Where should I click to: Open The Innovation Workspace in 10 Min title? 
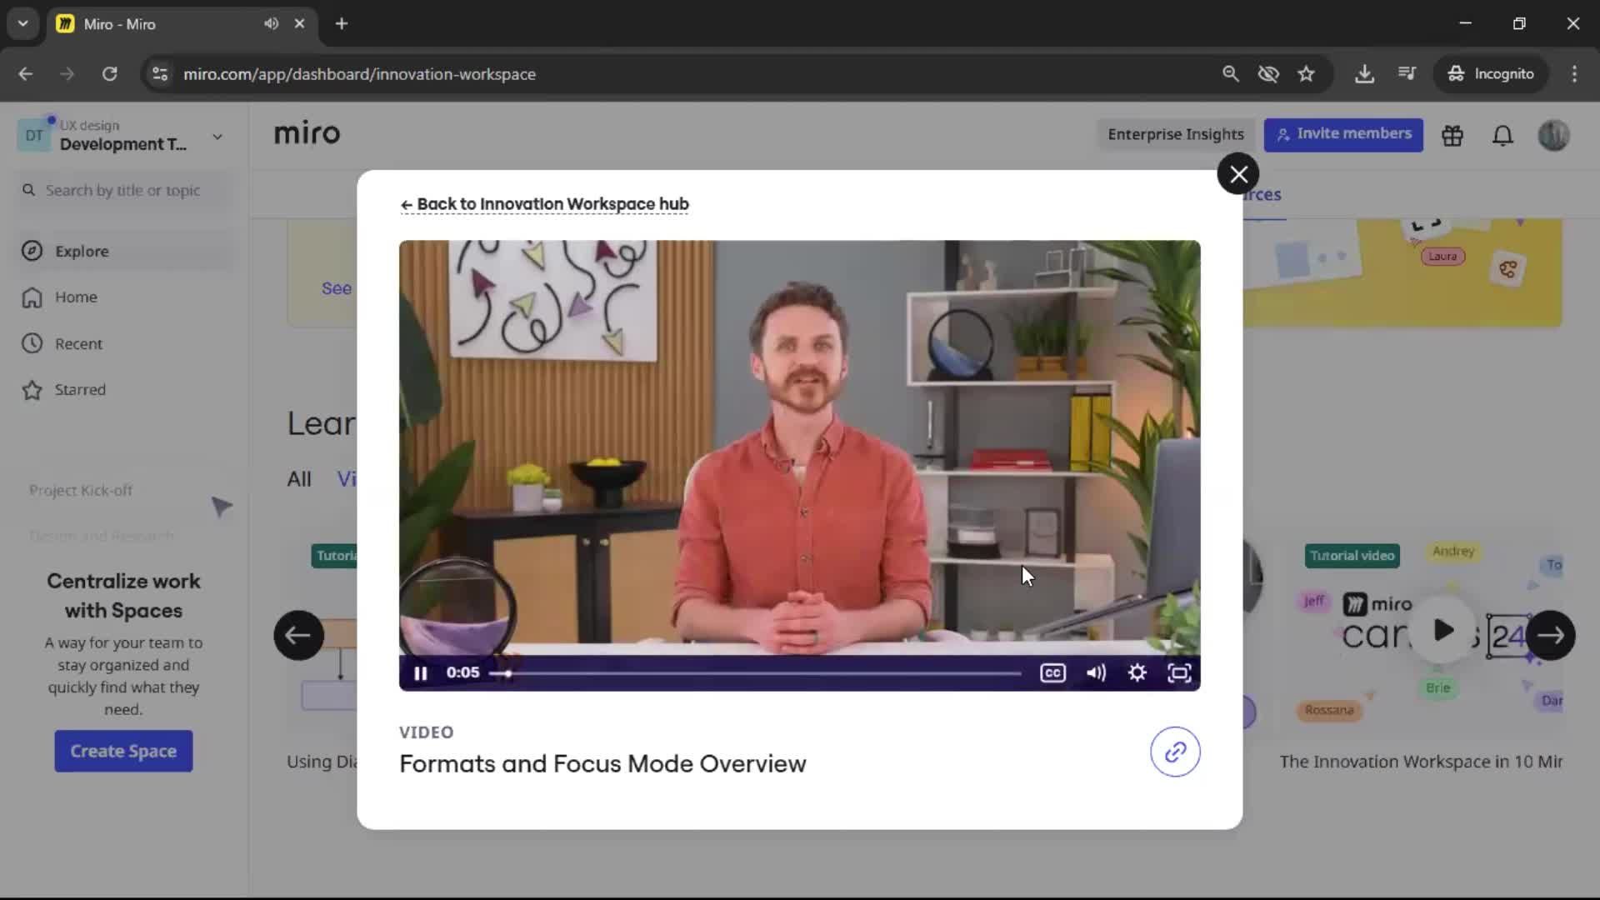[x=1421, y=762]
